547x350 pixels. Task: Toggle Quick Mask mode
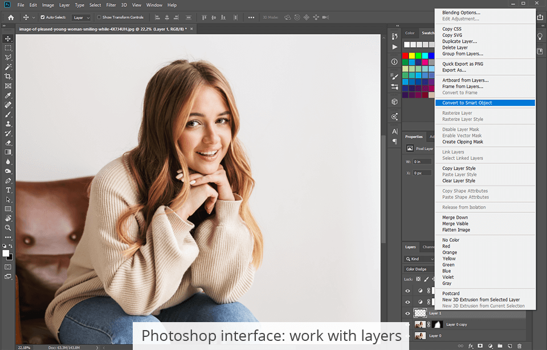coord(7,267)
